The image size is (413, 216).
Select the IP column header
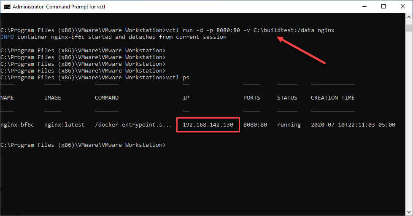[186, 98]
